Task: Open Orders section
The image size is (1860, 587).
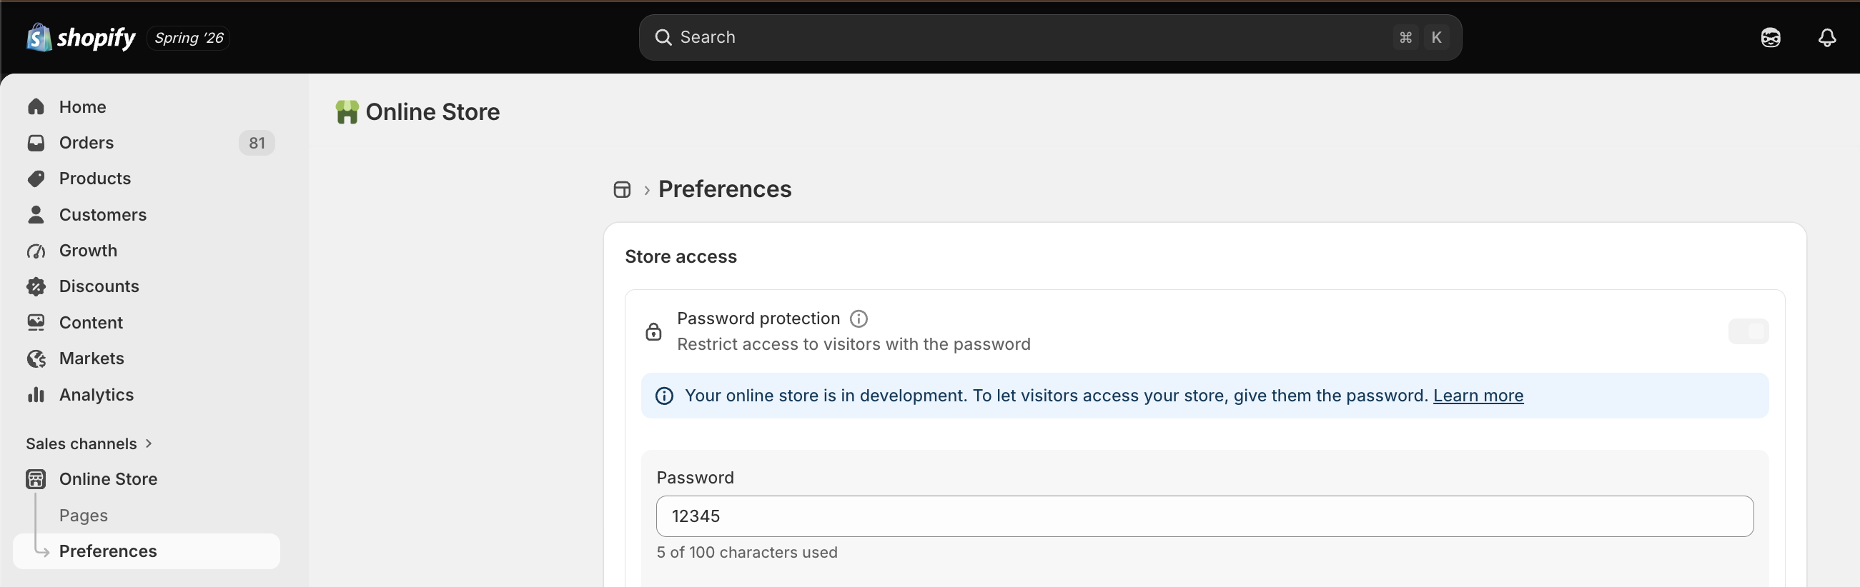Action: [x=86, y=143]
